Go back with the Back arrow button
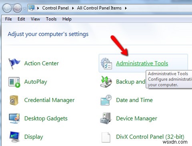 pos(7,8)
